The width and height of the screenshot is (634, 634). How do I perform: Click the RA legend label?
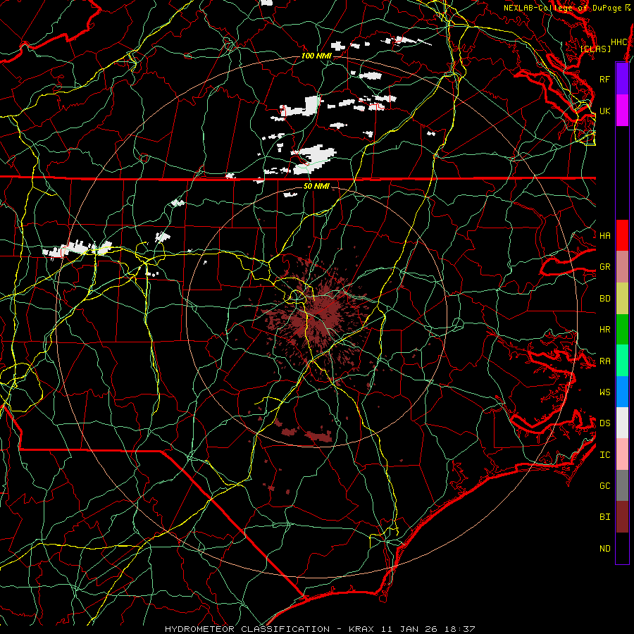(x=605, y=361)
